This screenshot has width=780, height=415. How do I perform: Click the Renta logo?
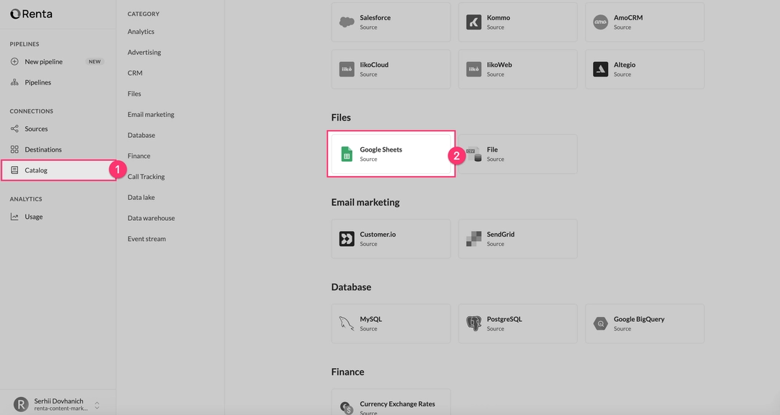click(31, 14)
